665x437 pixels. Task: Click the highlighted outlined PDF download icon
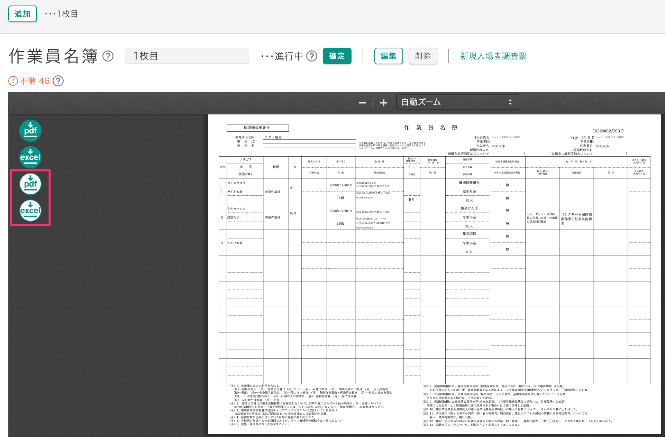click(x=30, y=184)
